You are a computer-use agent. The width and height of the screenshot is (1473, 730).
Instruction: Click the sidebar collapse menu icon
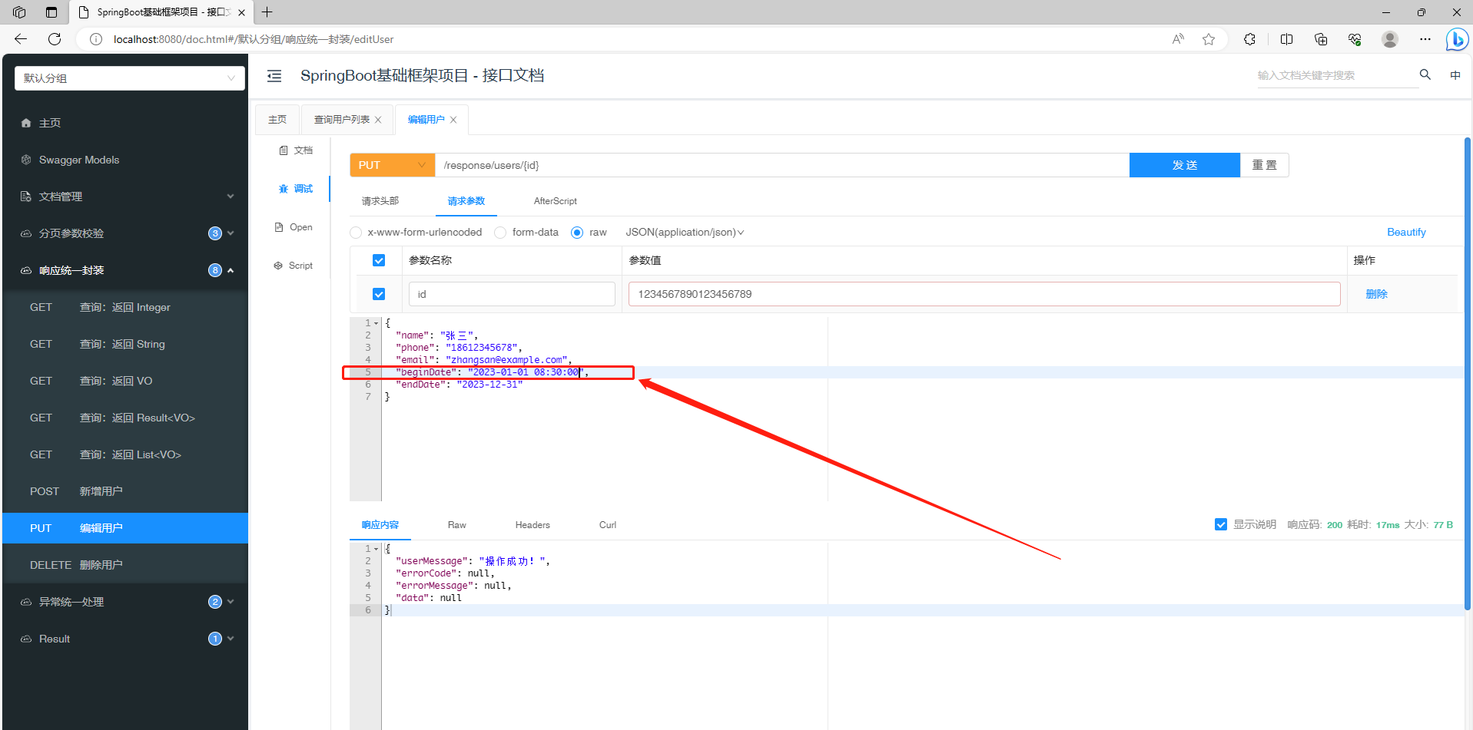click(274, 76)
